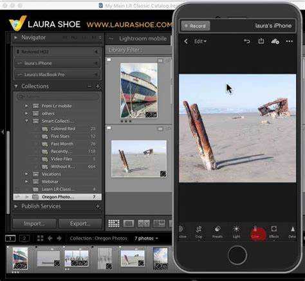This screenshot has height=281, width=305.
Task: Add a Publish Service with plus icon
Action: tap(98, 206)
